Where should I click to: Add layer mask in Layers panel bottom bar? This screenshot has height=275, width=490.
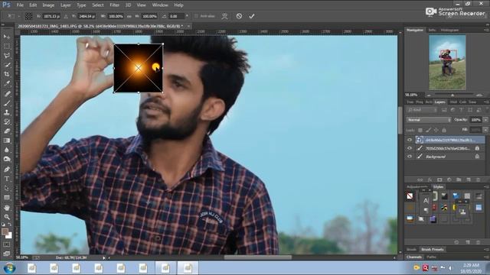pos(439,180)
